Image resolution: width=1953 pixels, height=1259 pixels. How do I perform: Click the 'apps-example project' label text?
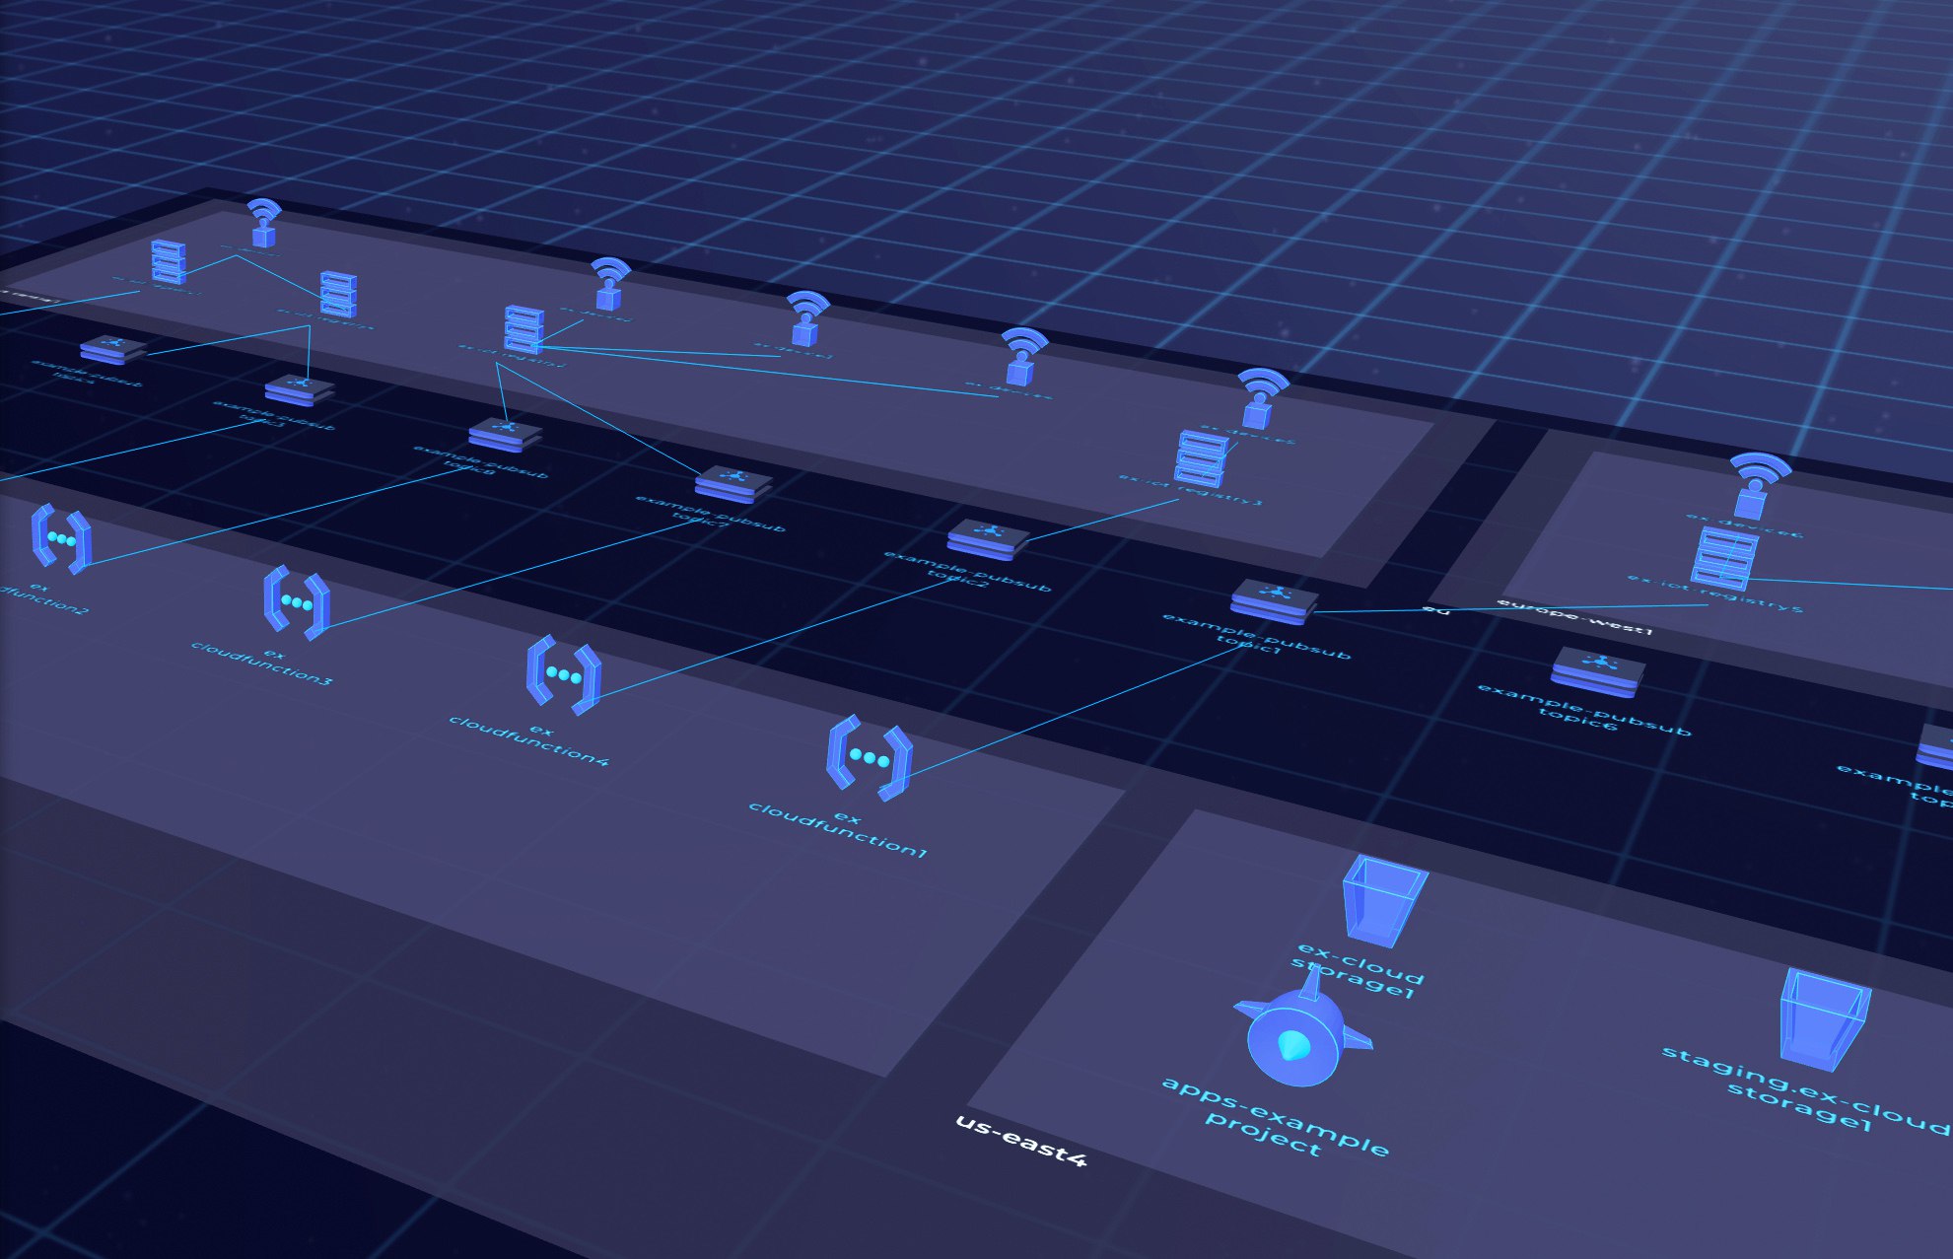pos(1276,1116)
